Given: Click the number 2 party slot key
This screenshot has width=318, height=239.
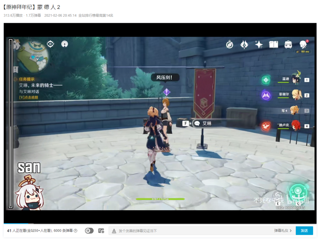Looking at the screenshot, I should click(x=307, y=96).
